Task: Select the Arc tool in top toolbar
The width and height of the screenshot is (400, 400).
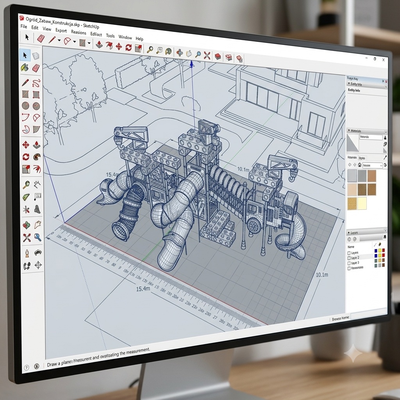Action: [67, 41]
